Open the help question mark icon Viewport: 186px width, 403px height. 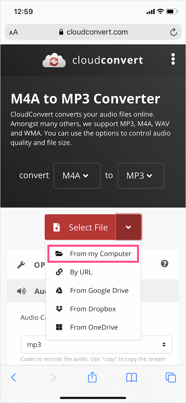click(164, 263)
